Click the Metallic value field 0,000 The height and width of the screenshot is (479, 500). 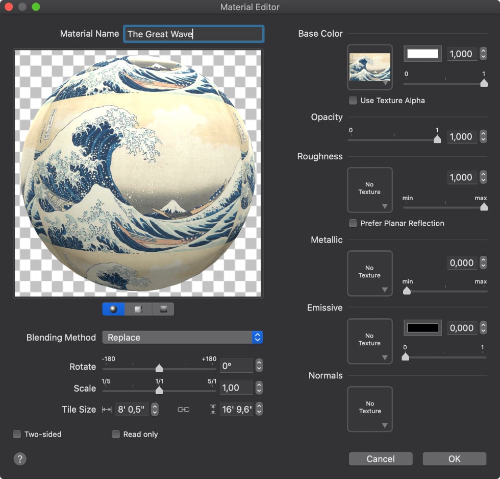click(x=462, y=262)
